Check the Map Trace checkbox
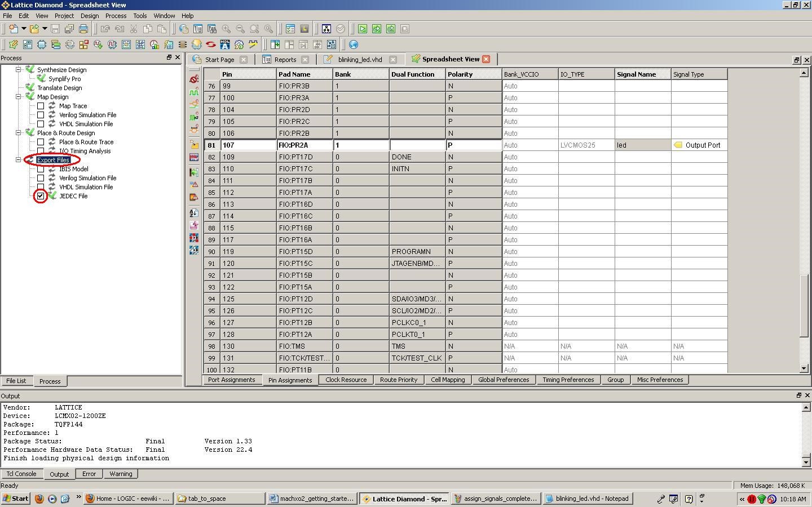The height and width of the screenshot is (507, 812). [41, 106]
